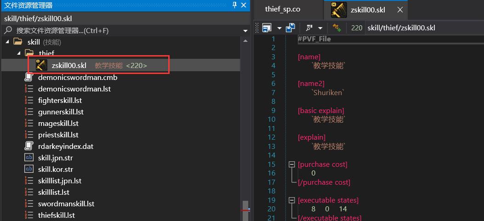Click the [name] tag on line 3

point(309,57)
